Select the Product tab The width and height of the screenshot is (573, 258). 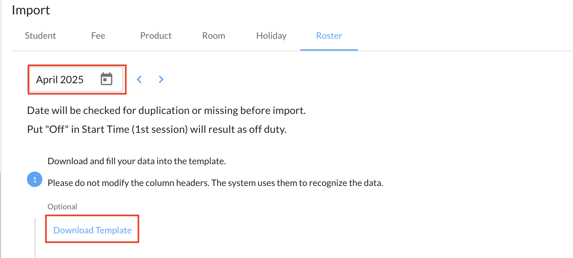(156, 36)
